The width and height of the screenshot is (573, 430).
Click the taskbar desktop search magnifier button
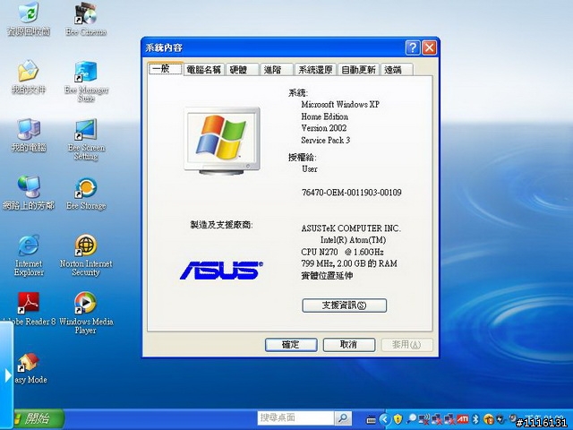click(x=343, y=417)
